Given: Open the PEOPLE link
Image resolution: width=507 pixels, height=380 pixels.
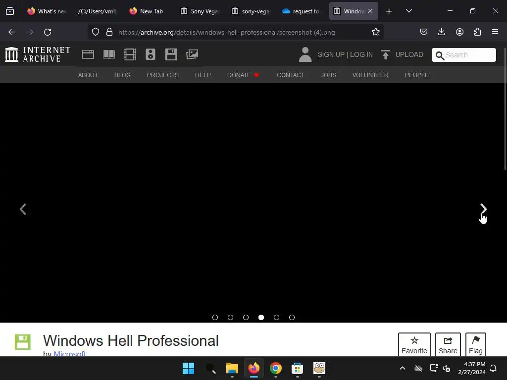Looking at the screenshot, I should pyautogui.click(x=417, y=75).
